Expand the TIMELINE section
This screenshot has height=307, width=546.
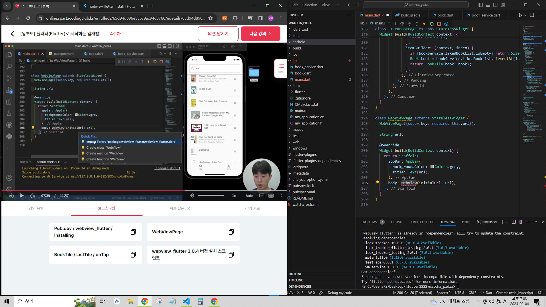point(321,280)
